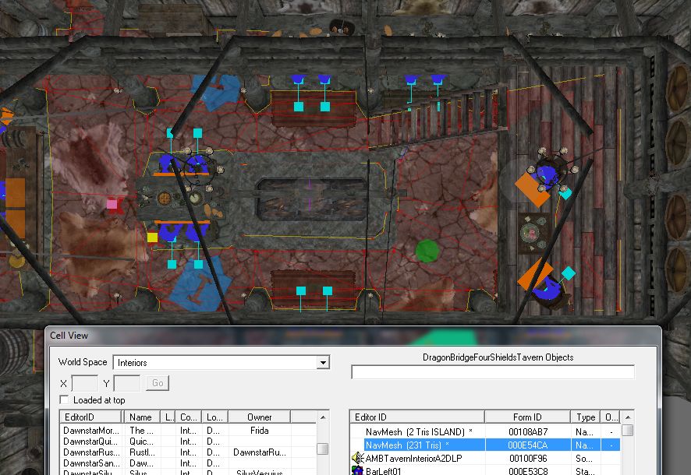Select the DawnstarQui... cell row

[188, 442]
